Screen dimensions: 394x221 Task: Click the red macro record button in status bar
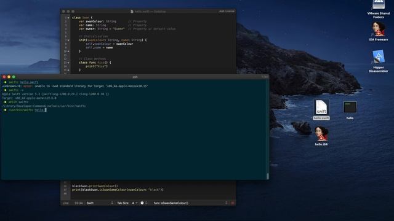point(233,203)
